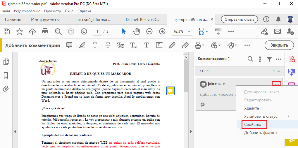Open notifications bell icon
Screen dimensions: 298x148
coord(278,19)
